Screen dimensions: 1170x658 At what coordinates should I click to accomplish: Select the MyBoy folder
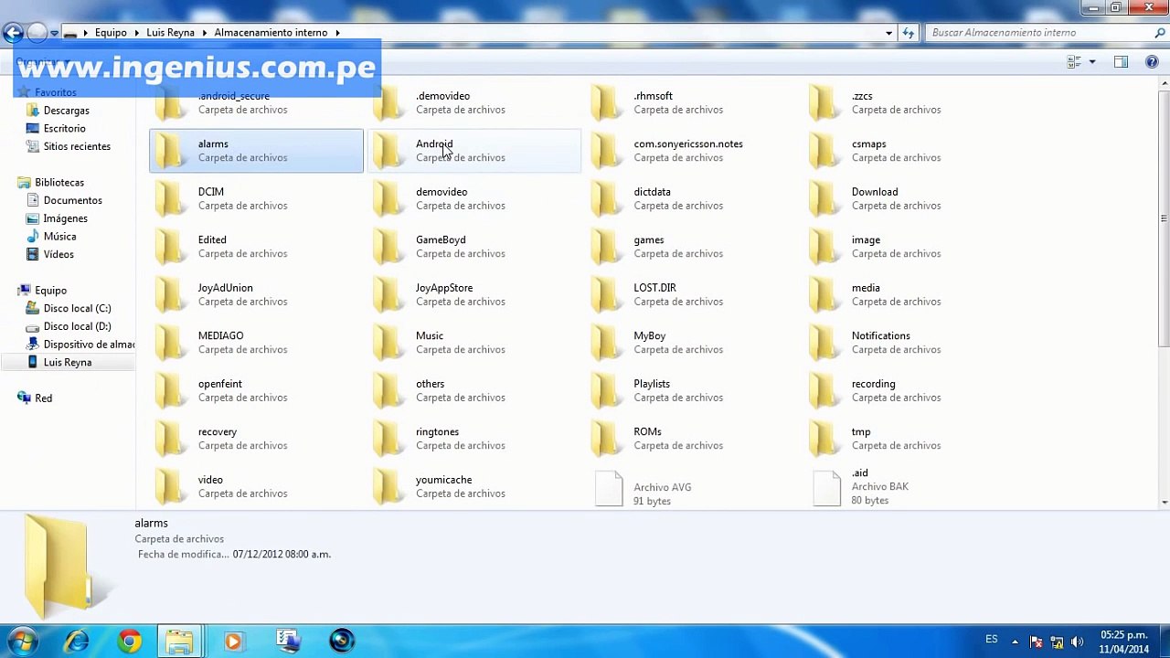coord(692,343)
